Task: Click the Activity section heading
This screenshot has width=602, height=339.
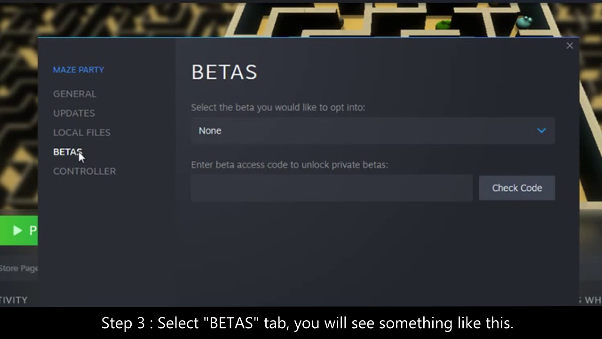Action: click(x=14, y=300)
